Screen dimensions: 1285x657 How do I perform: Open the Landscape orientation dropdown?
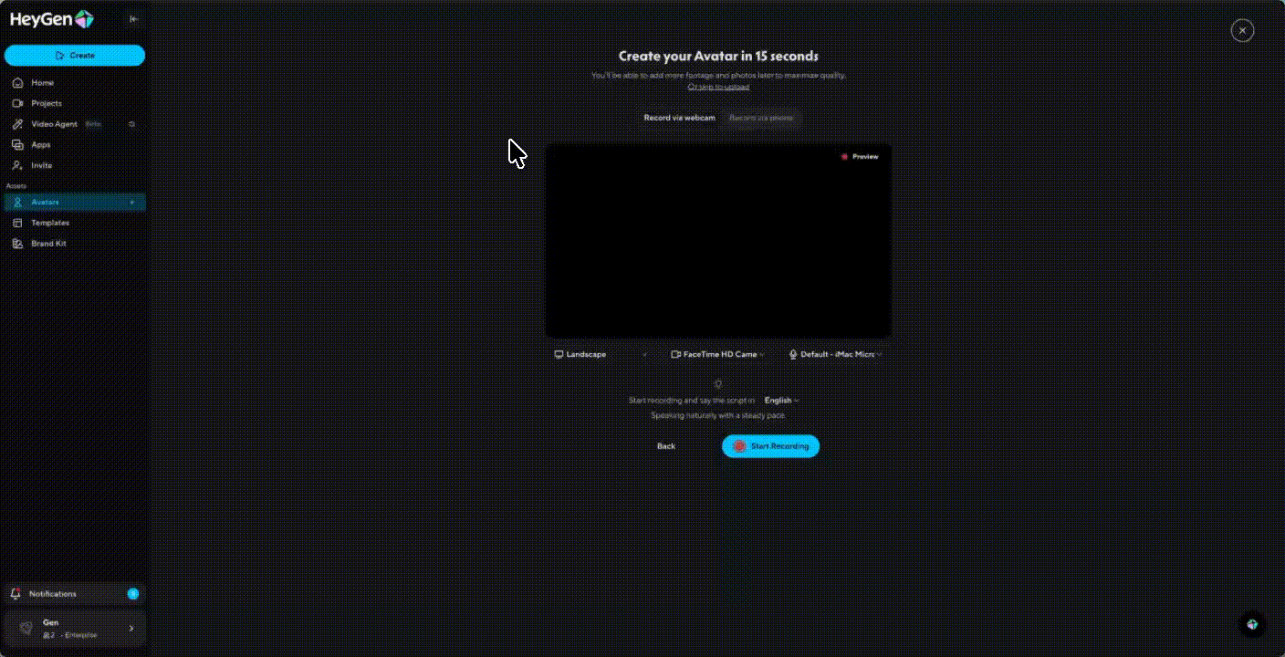(601, 354)
